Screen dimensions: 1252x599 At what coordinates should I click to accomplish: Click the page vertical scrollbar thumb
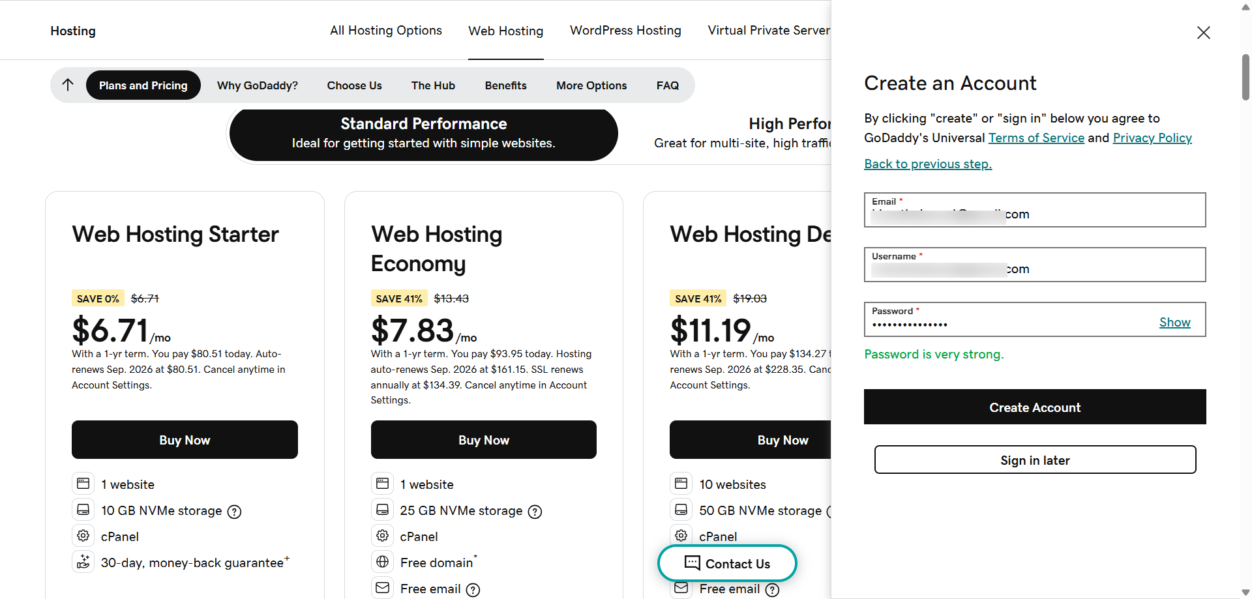click(x=1245, y=78)
